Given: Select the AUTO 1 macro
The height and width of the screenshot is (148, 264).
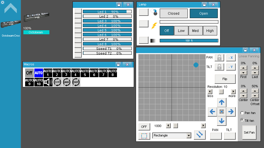Looking at the screenshot, I should tap(48, 73).
